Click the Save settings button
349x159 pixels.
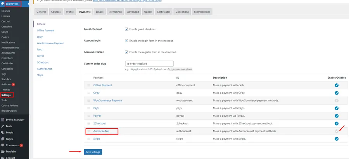[93, 152]
